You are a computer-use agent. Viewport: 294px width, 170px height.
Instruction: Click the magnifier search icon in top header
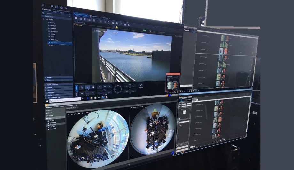[x=66, y=8]
